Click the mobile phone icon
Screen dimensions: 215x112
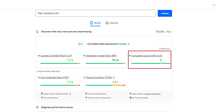pos(91,23)
